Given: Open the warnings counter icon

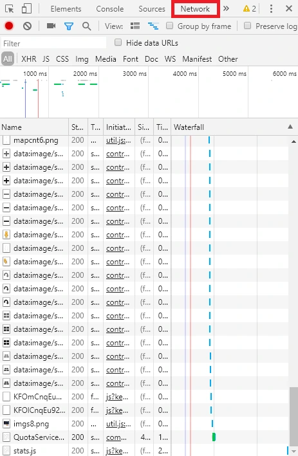Looking at the screenshot, I should [x=249, y=9].
